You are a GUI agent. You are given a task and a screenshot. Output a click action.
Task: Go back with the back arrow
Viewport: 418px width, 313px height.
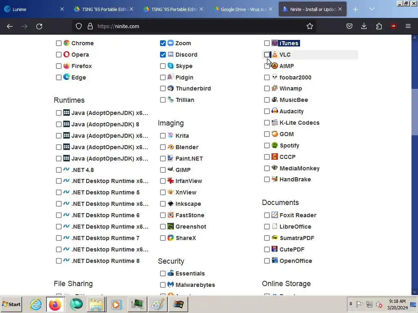(x=10, y=26)
